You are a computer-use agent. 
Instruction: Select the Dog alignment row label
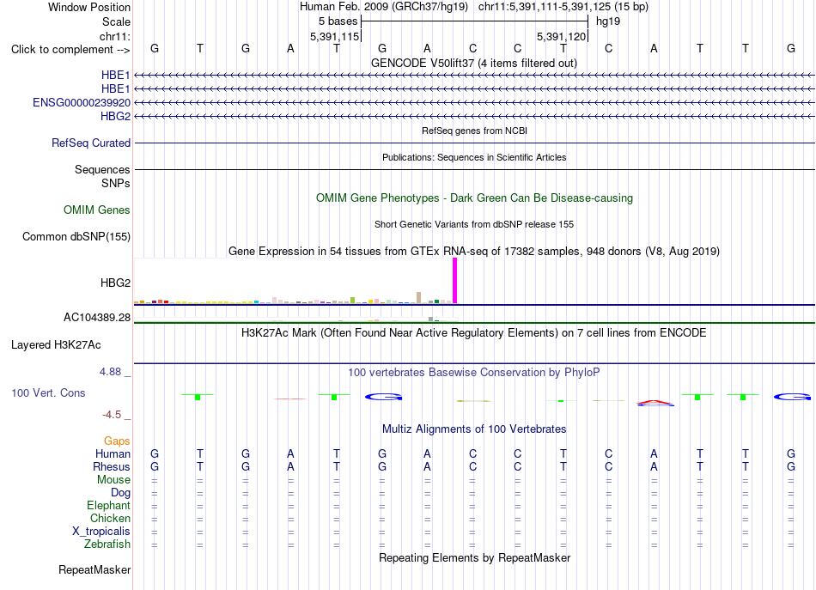pyautogui.click(x=120, y=493)
